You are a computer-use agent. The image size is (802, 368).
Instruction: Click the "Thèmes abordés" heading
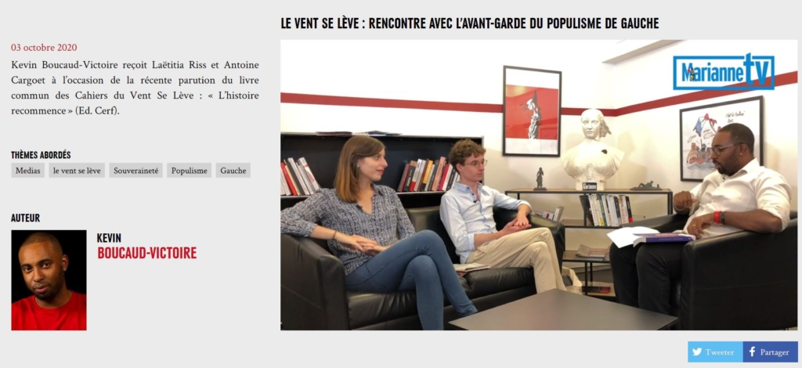click(41, 155)
